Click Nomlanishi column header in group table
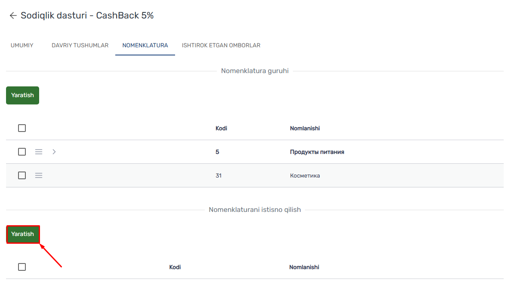The width and height of the screenshot is (511, 288). (x=305, y=129)
